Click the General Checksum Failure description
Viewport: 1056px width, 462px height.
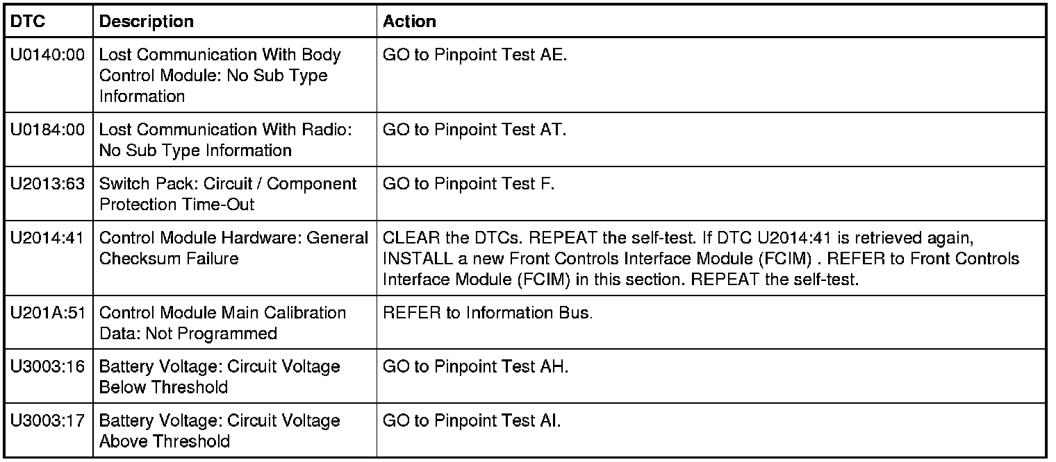234,248
